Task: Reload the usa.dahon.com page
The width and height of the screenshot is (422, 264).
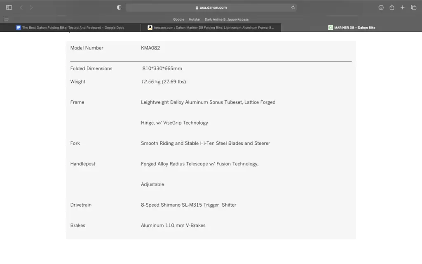Action: click(293, 7)
